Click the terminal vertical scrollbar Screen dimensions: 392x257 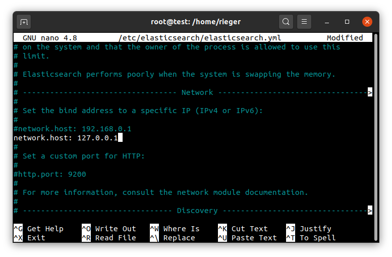[376, 137]
